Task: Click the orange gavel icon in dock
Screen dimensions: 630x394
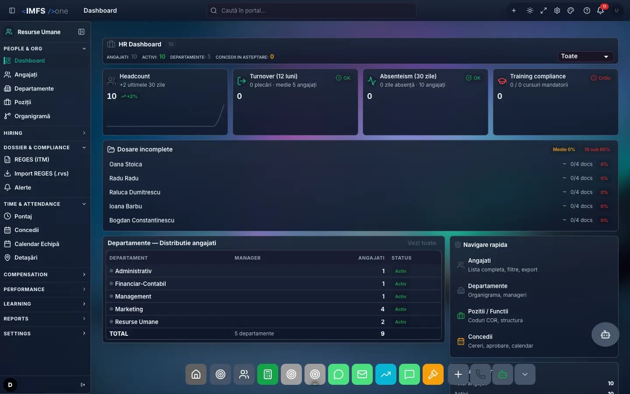Action: (433, 374)
